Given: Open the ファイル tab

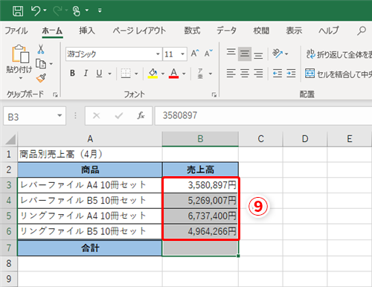Looking at the screenshot, I should pyautogui.click(x=16, y=30).
